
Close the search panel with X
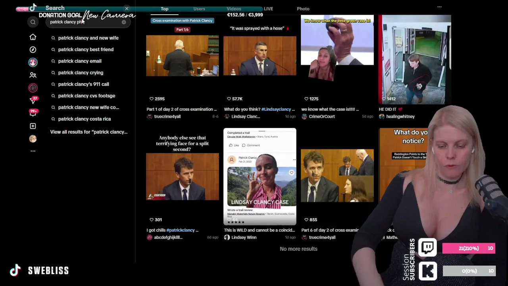click(x=127, y=8)
